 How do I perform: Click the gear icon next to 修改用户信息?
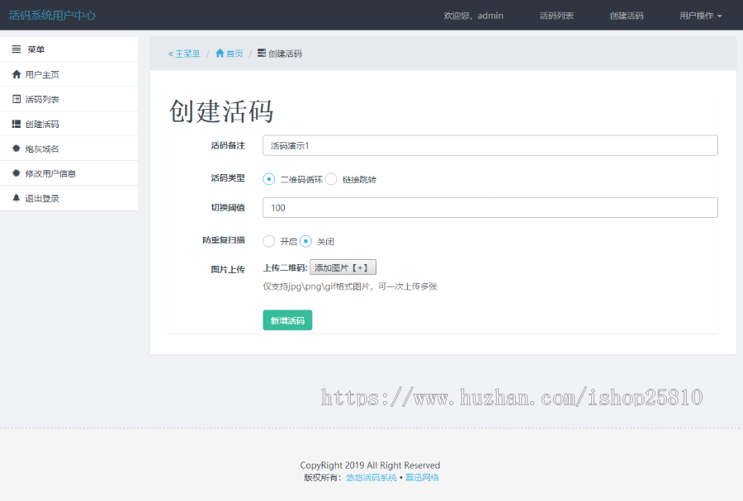click(17, 173)
